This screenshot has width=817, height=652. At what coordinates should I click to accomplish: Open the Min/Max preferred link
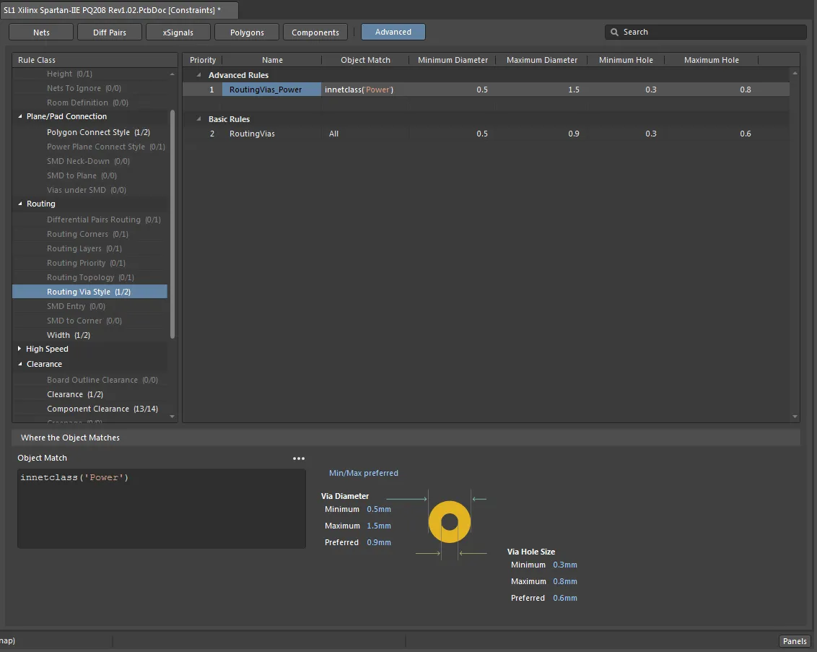[x=363, y=473]
